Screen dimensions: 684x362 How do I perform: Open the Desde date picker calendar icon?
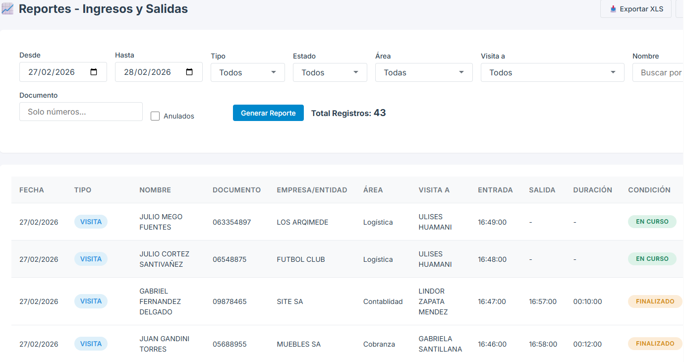coord(94,72)
